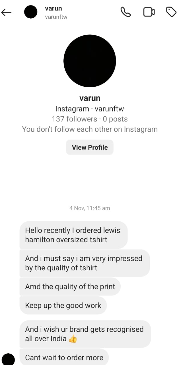Viewport: 179px width, 365px height.
Task: Tap the header name 'varun'
Action: pos(53,9)
